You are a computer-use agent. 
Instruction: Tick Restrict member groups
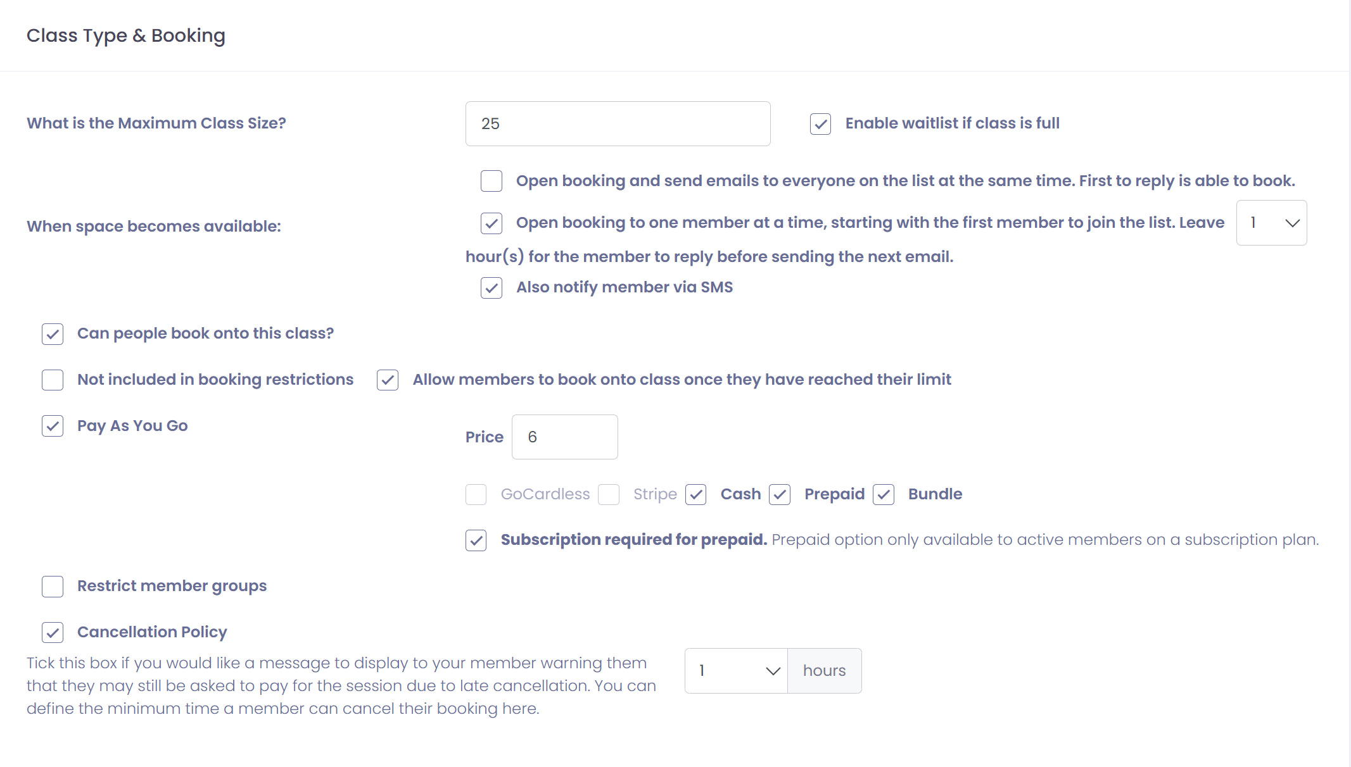[53, 587]
